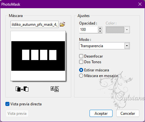Decrease opacity with the down arrow

tap(100, 31)
